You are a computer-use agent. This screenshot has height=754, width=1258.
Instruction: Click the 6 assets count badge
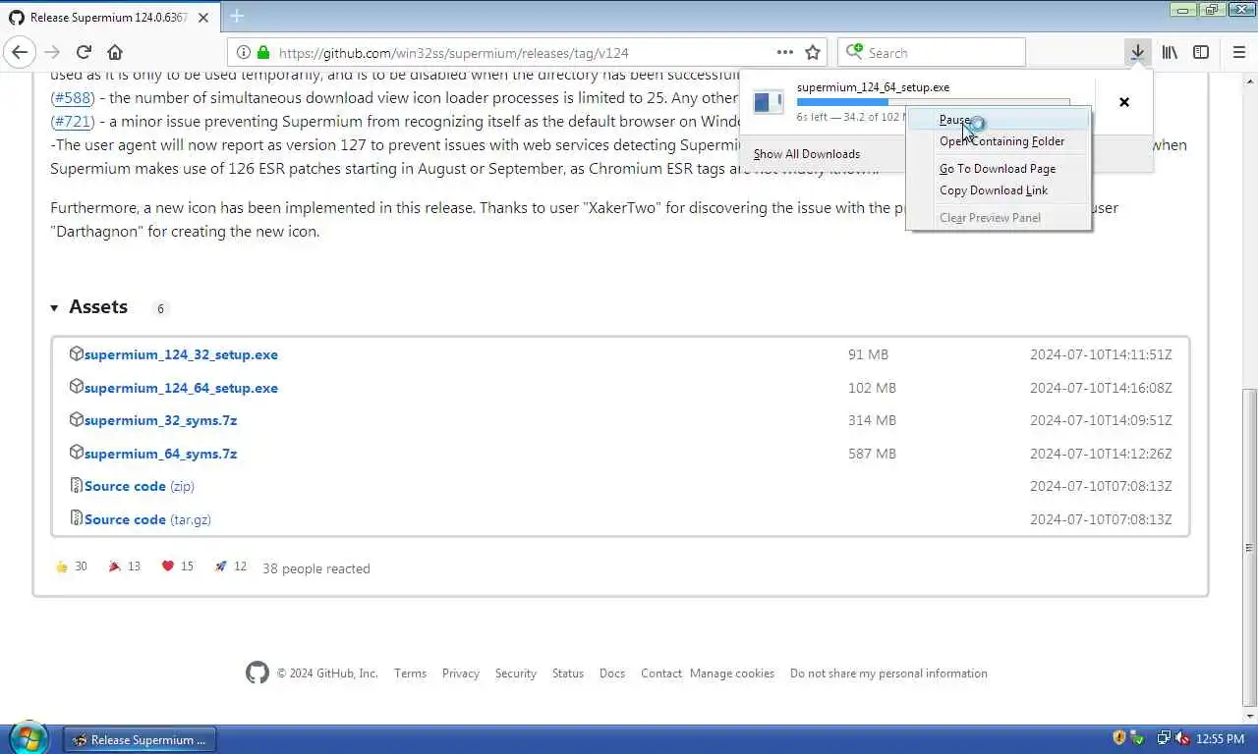pos(160,308)
